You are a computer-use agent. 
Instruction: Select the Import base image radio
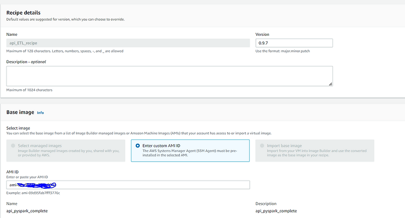tap(262, 146)
